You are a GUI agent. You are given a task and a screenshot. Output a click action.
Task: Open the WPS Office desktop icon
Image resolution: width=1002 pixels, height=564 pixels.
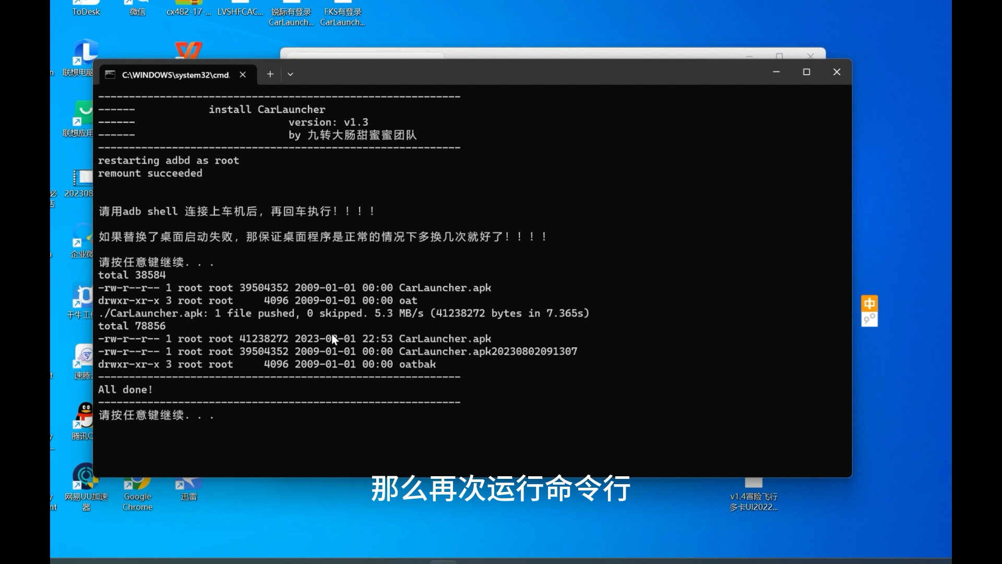pos(188,50)
